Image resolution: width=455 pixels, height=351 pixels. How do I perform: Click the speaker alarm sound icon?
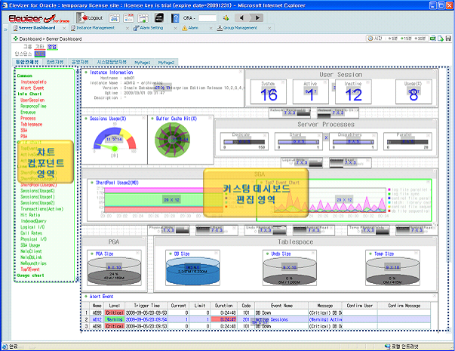coord(226,18)
